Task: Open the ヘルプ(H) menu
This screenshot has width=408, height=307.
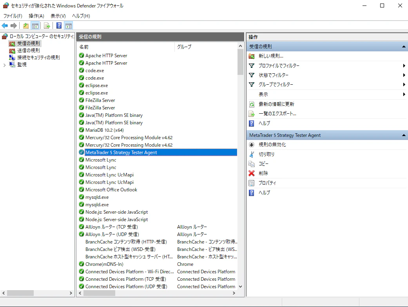Action: pos(81,16)
